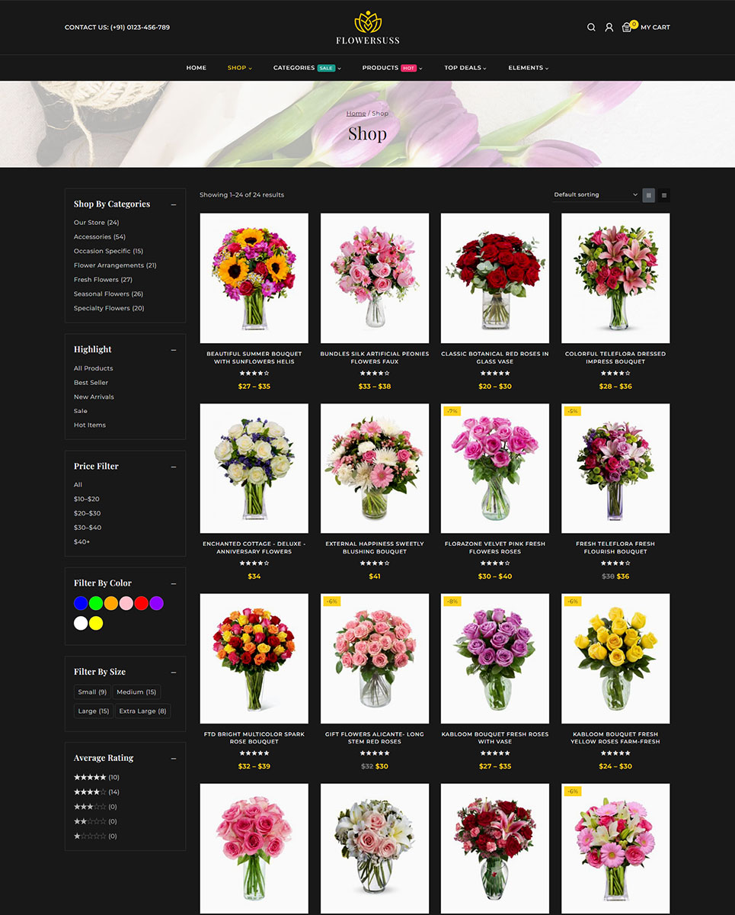Viewport: 735px width, 915px height.
Task: Open the shopping cart basket icon
Action: pos(627,27)
